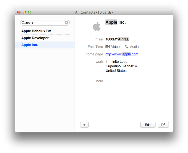Screen dimensions: 188x153
Task: Select the Apple Developer contact
Action: [45, 38]
